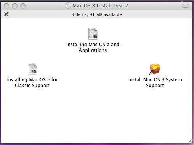
Task: Click the purple desktop background below the window
Action: pos(97,144)
